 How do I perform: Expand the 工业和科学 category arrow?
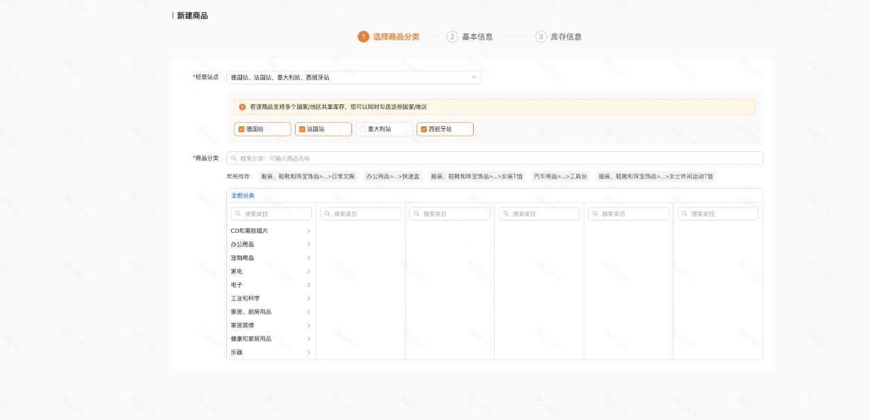(x=309, y=299)
